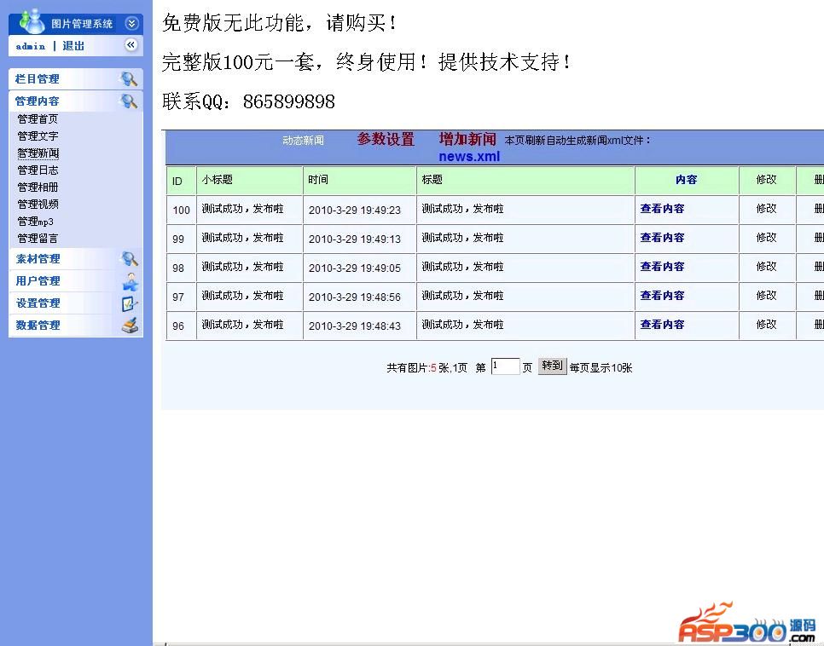Click the magnifier icon beside 栏目管理
The image size is (824, 646).
pos(129,78)
